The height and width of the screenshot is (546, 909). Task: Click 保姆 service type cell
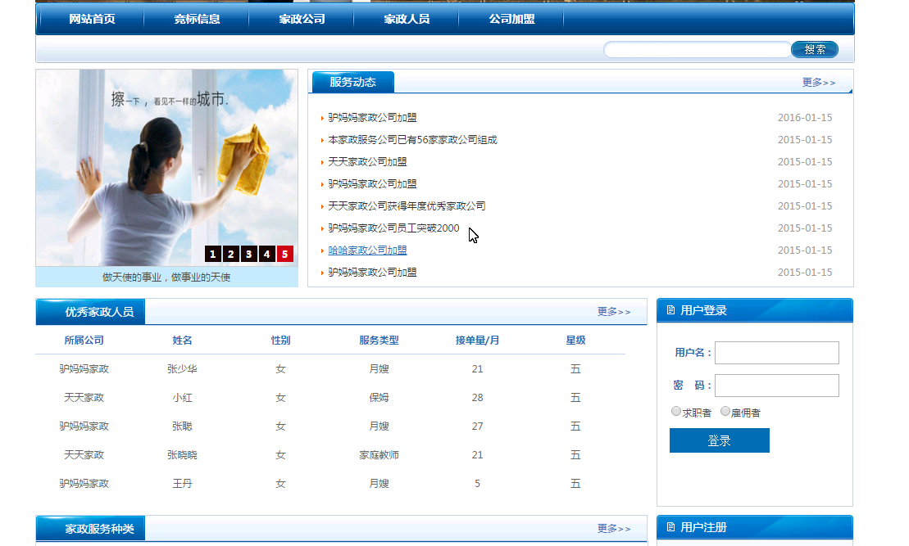(x=380, y=398)
